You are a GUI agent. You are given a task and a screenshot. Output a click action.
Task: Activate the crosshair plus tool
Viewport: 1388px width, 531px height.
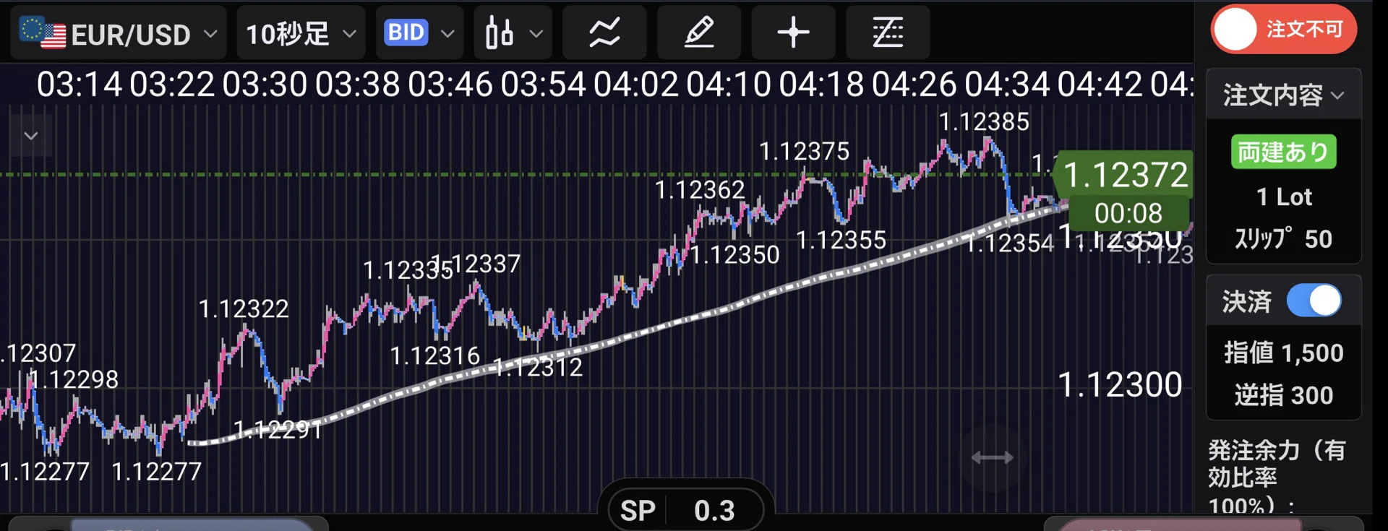pyautogui.click(x=793, y=33)
